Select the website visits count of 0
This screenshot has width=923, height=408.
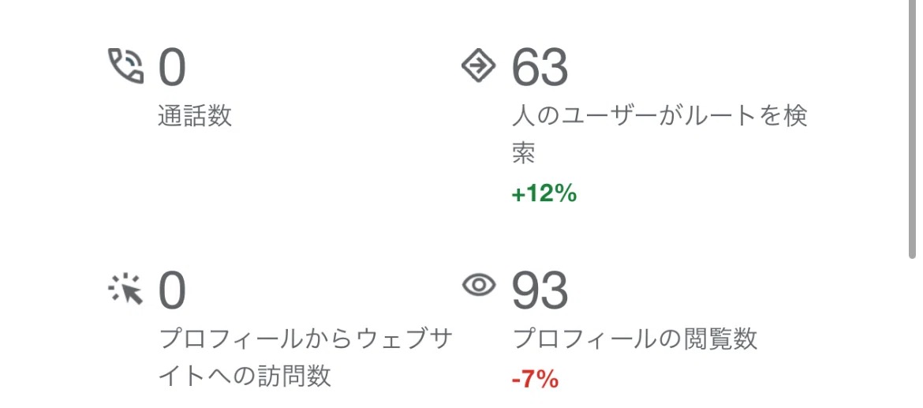(x=172, y=290)
